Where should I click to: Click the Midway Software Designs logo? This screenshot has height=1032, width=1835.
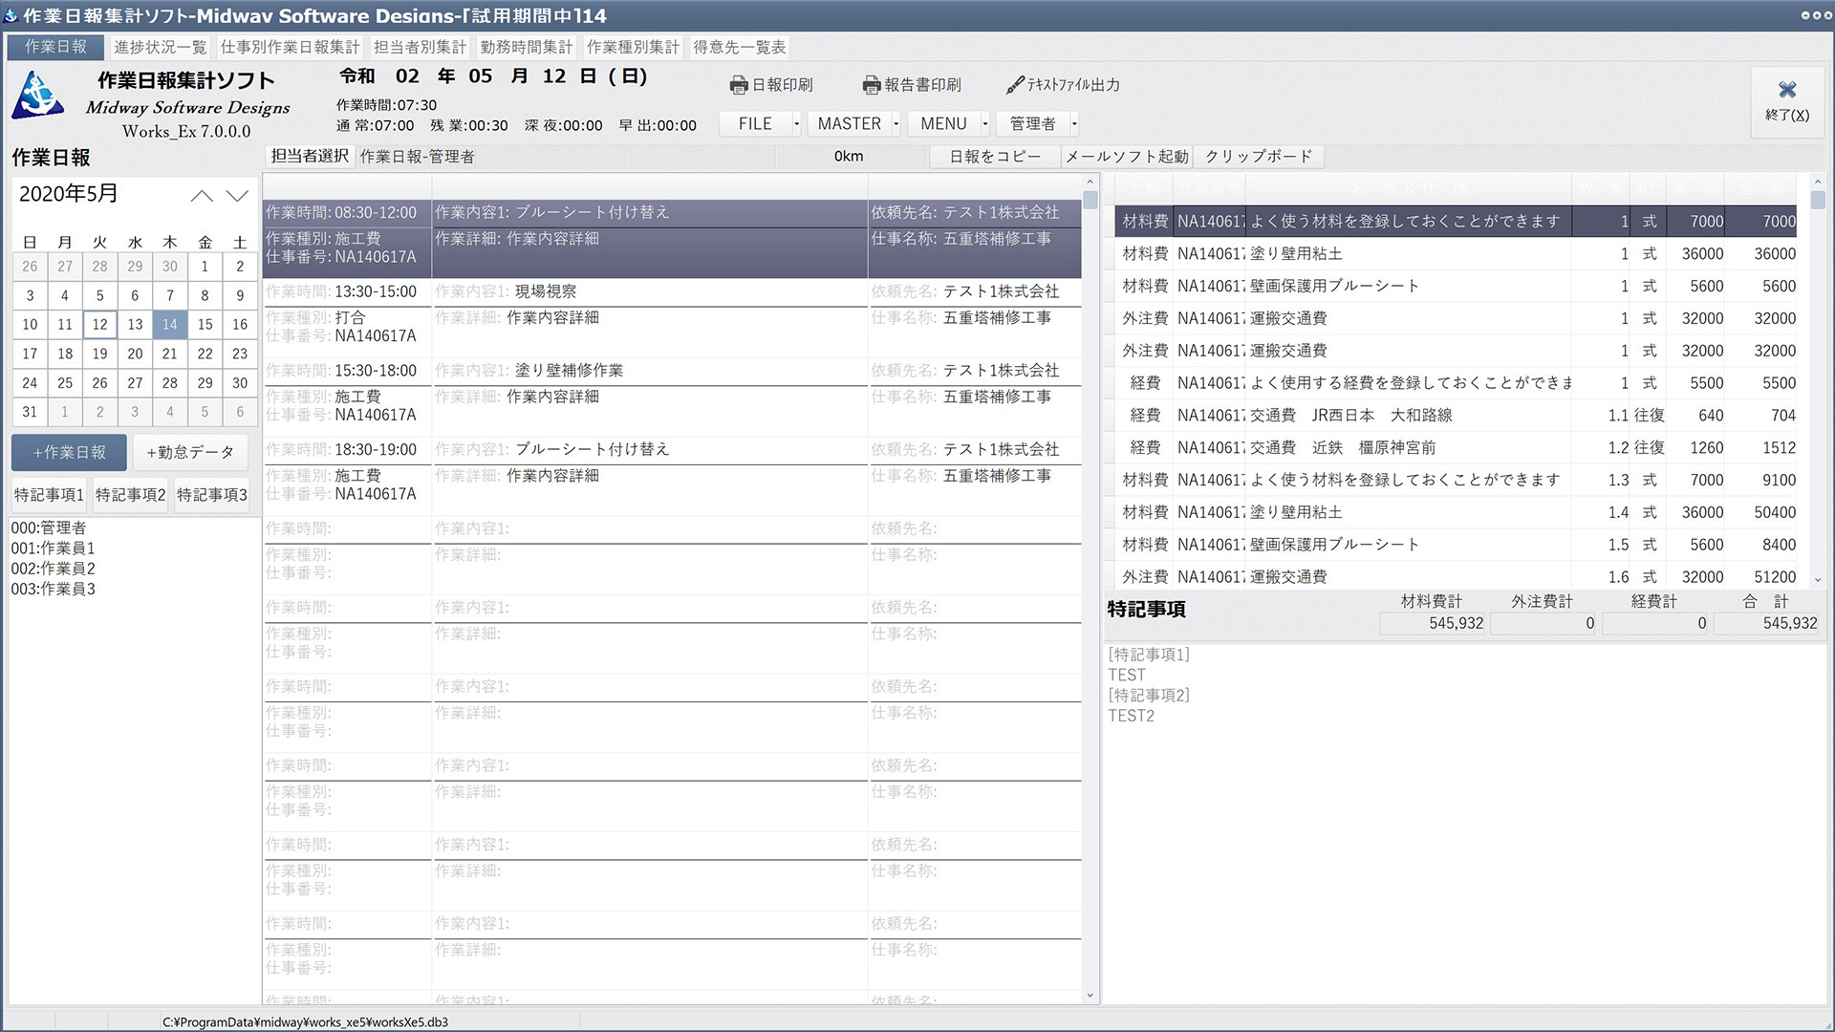click(38, 96)
